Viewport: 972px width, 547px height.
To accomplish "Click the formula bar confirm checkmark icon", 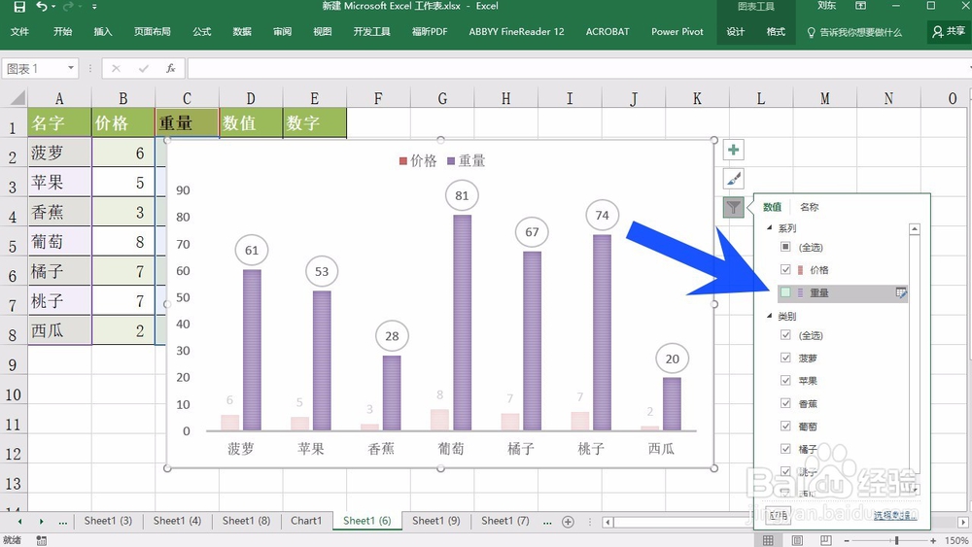I will click(143, 68).
